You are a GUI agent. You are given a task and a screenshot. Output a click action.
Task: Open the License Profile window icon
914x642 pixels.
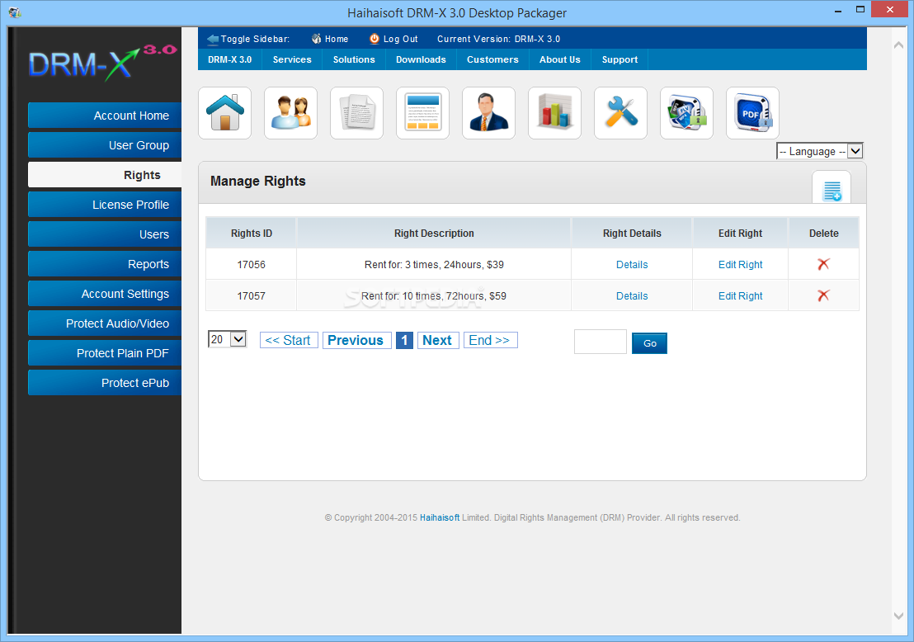click(422, 113)
